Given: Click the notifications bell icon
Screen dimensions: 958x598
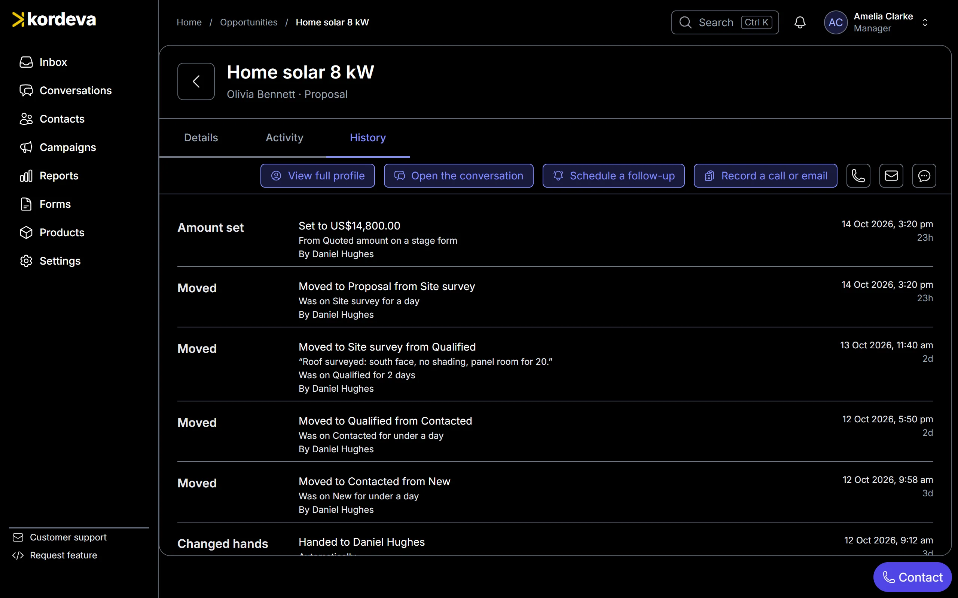Looking at the screenshot, I should (800, 22).
